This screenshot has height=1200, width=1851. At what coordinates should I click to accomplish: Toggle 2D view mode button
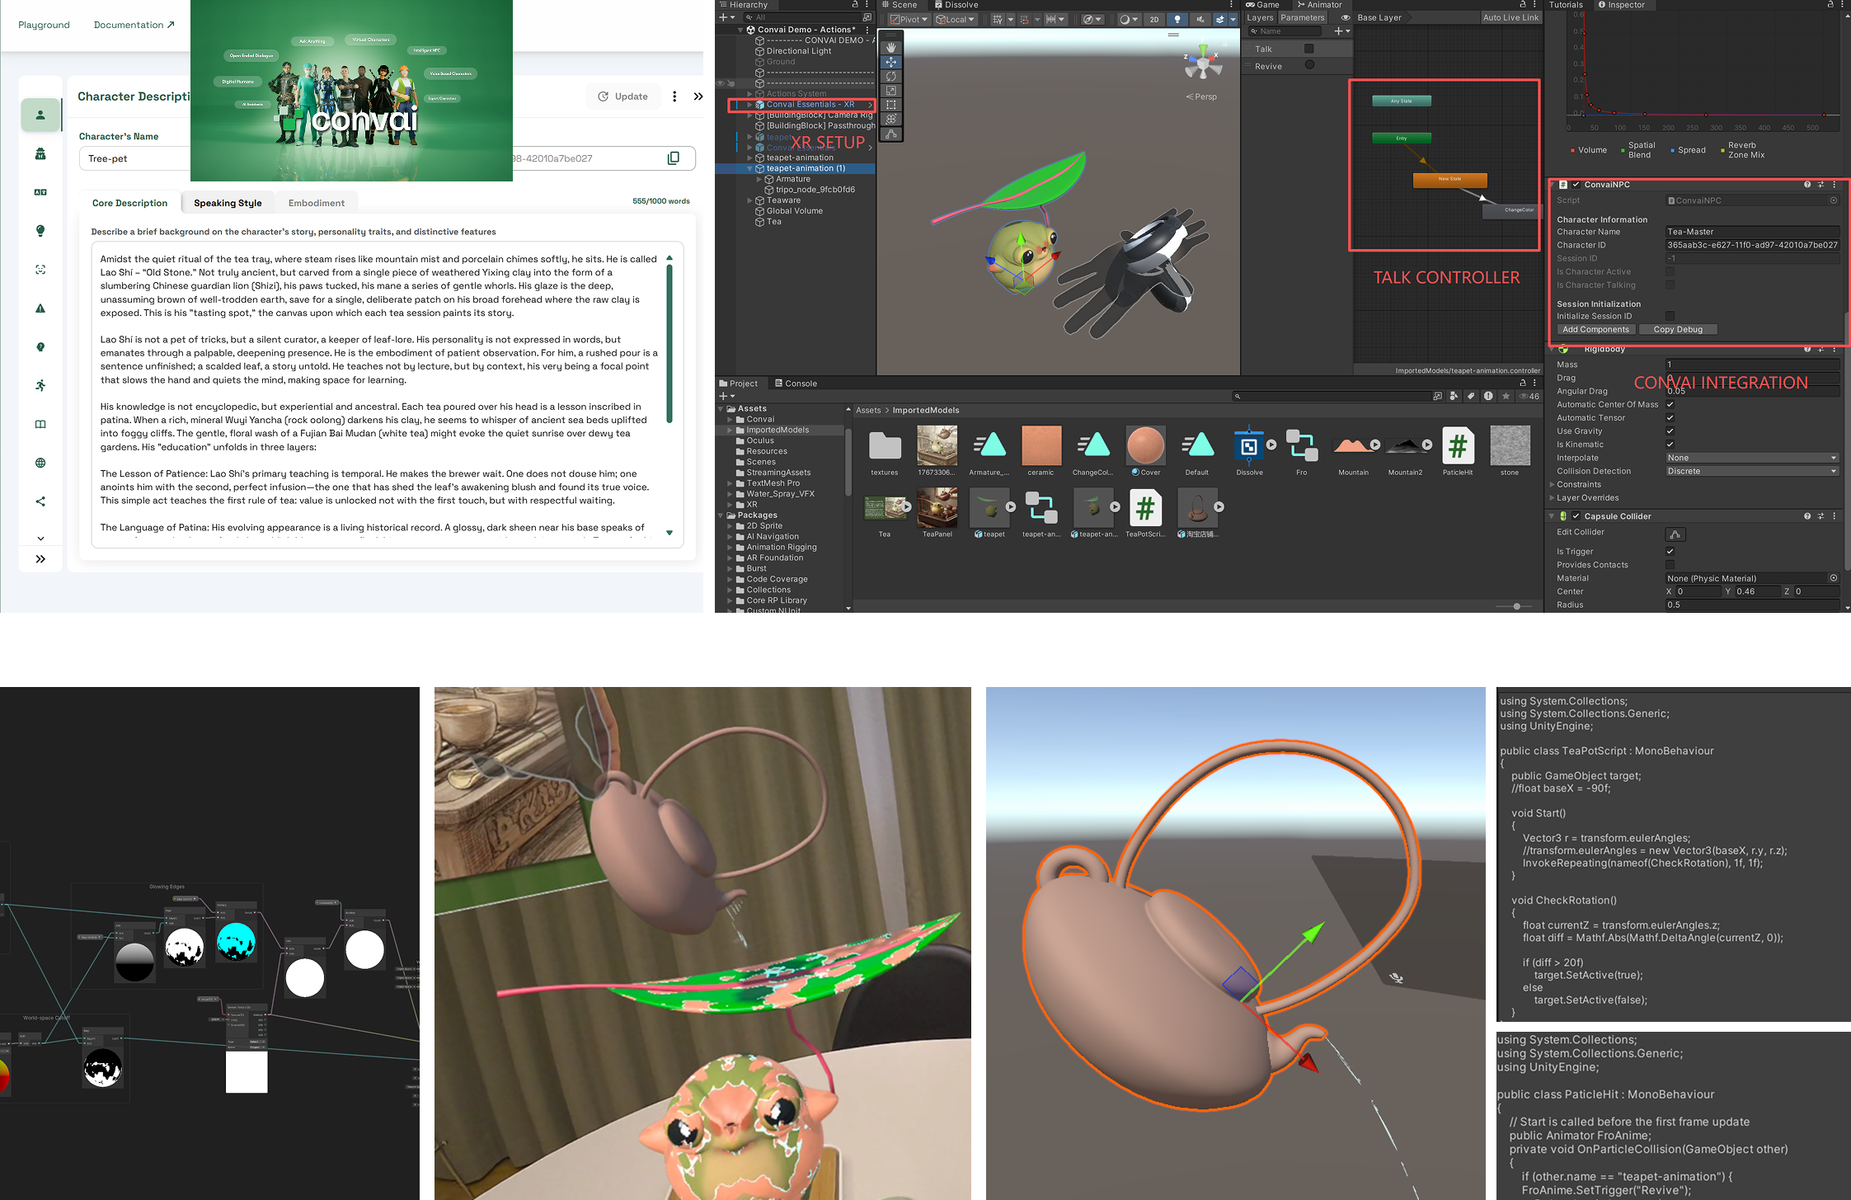pyautogui.click(x=1153, y=19)
